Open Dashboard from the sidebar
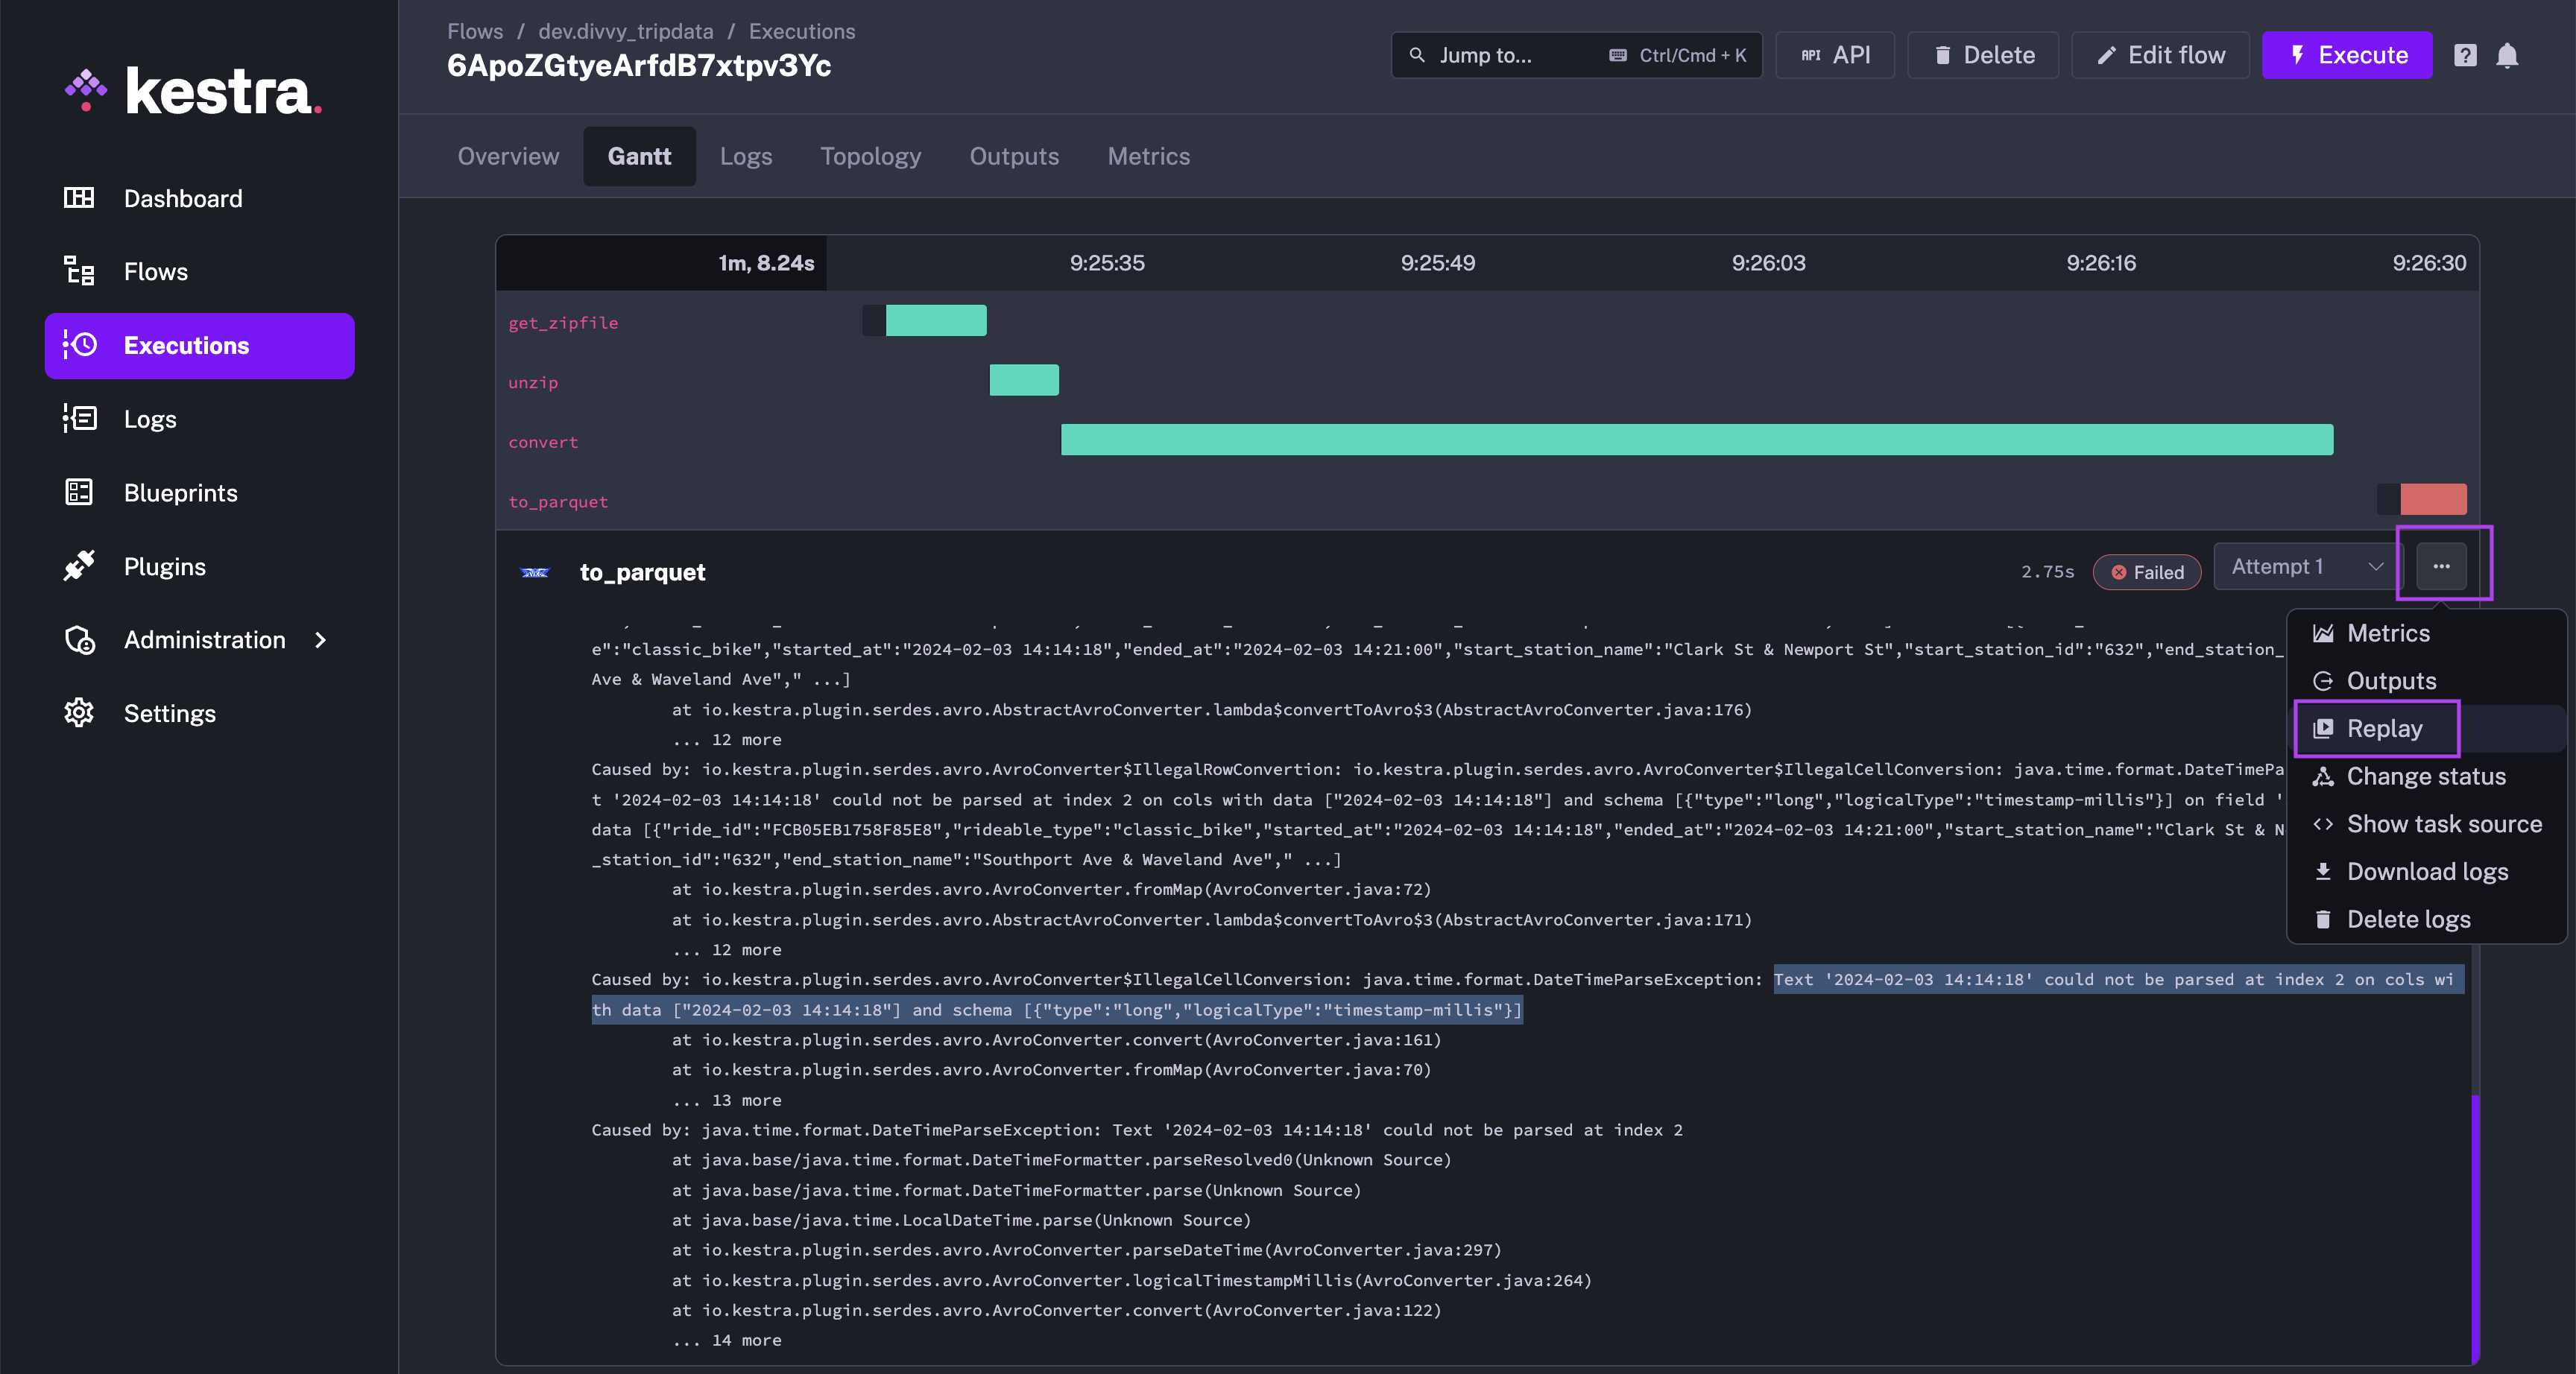The height and width of the screenshot is (1374, 2576). click(x=182, y=198)
